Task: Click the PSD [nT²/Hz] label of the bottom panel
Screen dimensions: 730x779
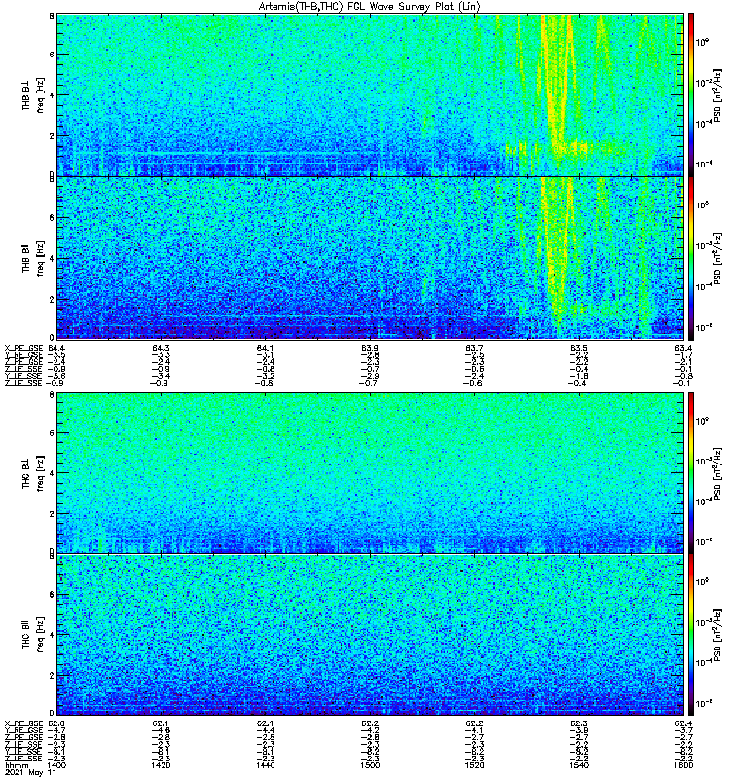Action: 717,635
